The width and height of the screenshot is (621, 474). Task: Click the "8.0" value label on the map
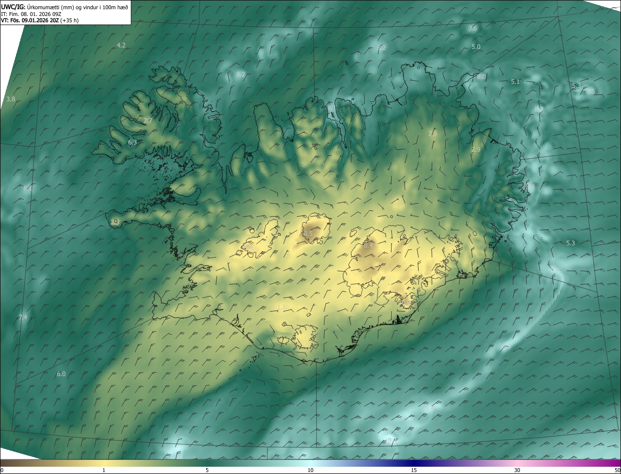(481, 77)
